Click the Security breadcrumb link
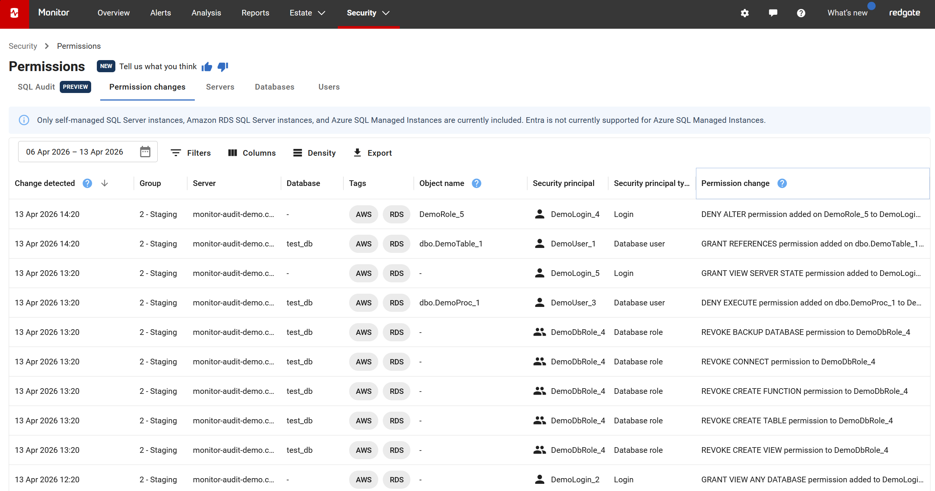This screenshot has height=491, width=935. [x=23, y=46]
